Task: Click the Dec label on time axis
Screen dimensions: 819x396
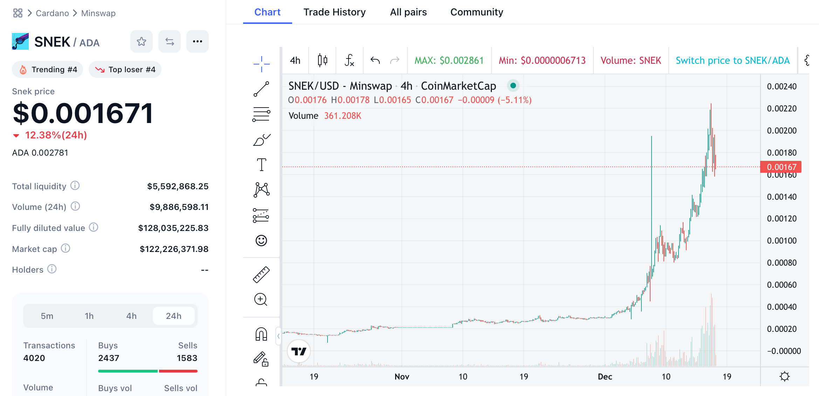Action: [x=605, y=376]
